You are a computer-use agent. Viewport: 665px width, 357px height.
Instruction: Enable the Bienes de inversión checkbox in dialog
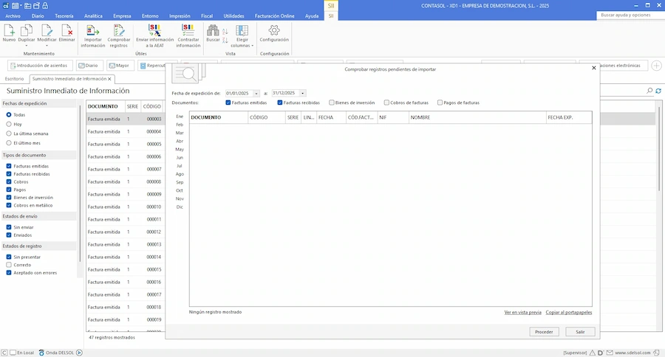(332, 103)
